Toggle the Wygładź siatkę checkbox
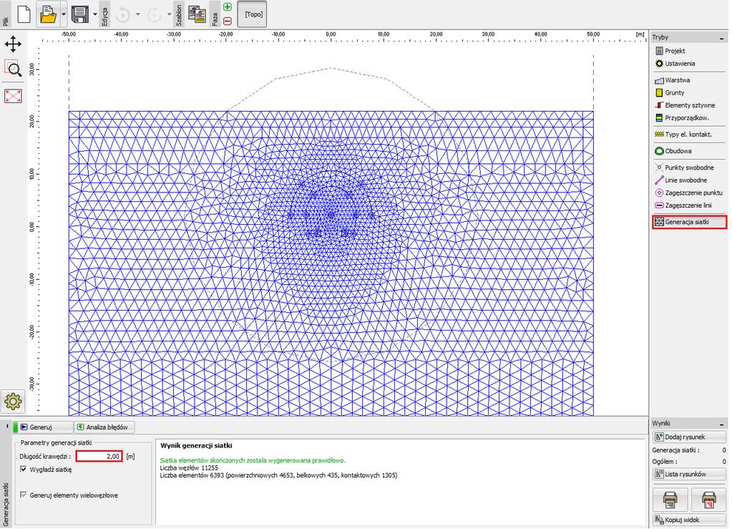The width and height of the screenshot is (732, 529). pyautogui.click(x=24, y=470)
